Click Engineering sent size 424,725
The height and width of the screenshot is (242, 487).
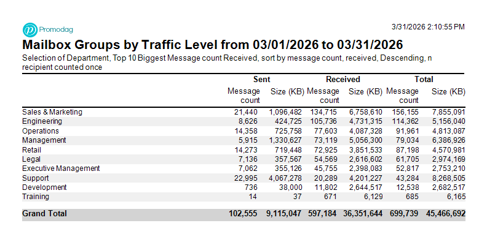[288, 121]
